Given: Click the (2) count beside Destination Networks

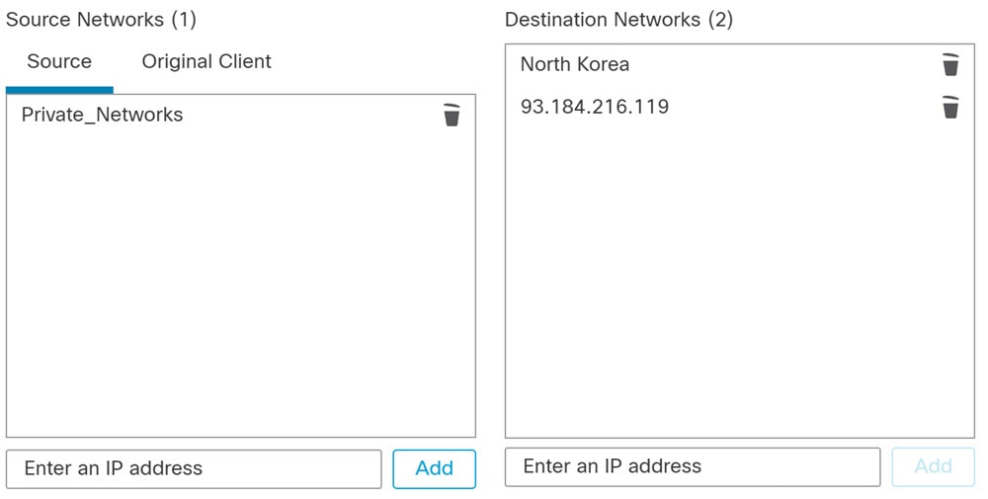Looking at the screenshot, I should (720, 20).
